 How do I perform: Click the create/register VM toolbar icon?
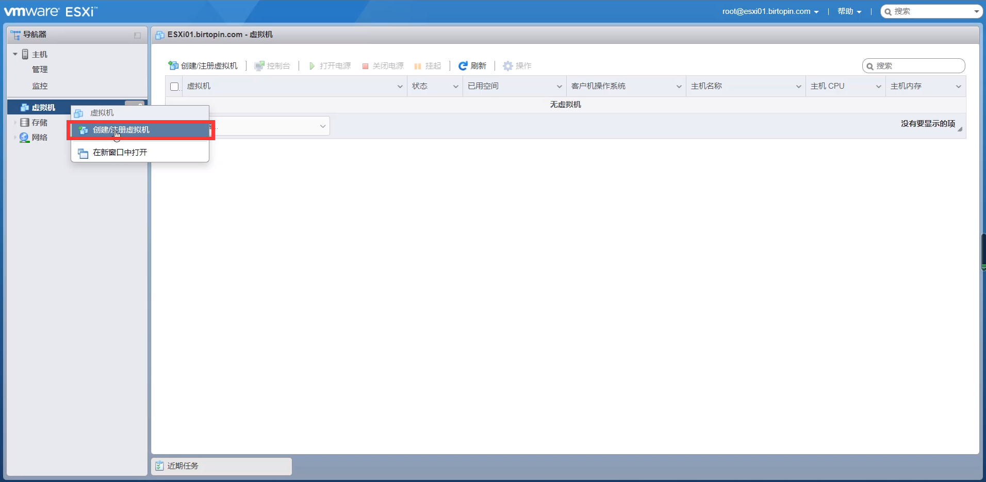click(173, 65)
